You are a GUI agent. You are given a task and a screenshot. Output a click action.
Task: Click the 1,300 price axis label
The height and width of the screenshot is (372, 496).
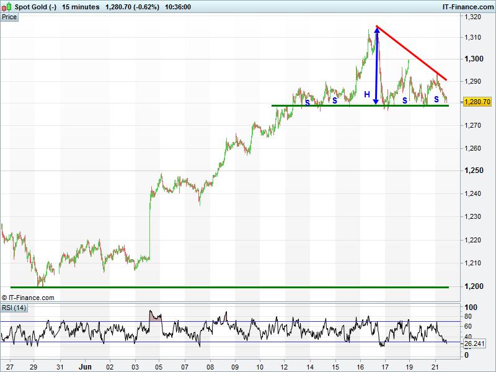(x=474, y=59)
